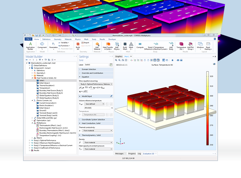This screenshot has width=241, height=178.
Task: Click Build Mesh ribbon button
Action: tap(125, 46)
